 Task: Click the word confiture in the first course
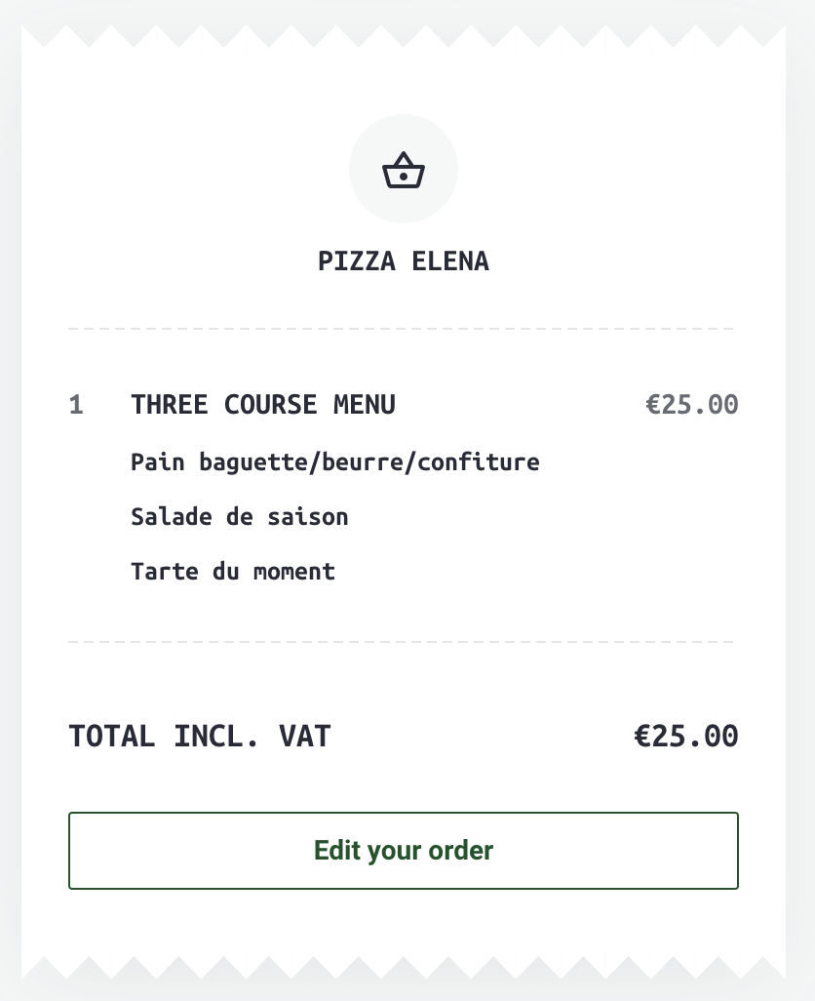pos(479,462)
